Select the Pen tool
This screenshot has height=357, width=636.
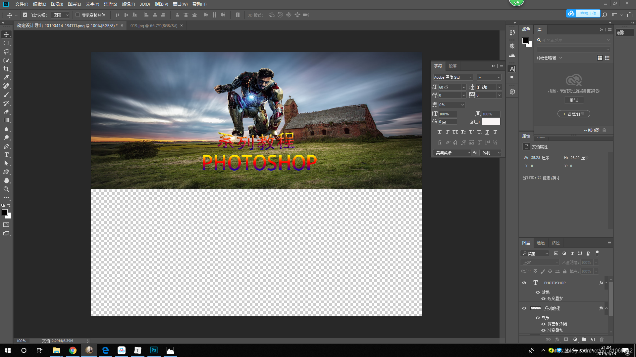pyautogui.click(x=6, y=146)
